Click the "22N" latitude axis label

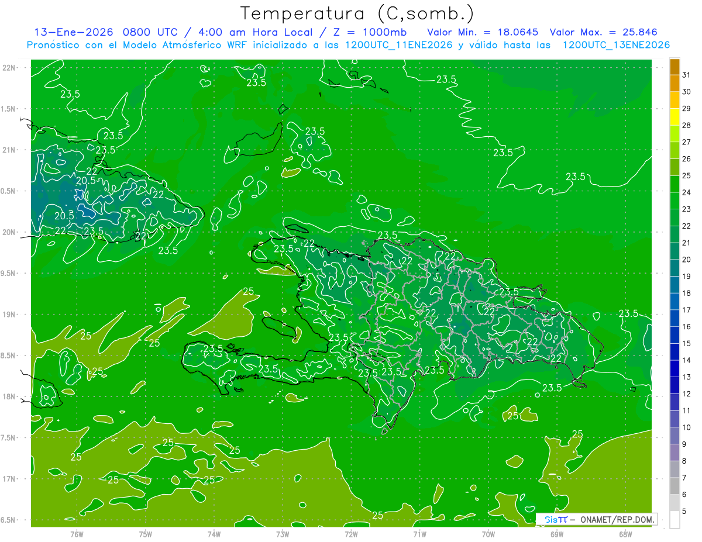click(x=9, y=67)
